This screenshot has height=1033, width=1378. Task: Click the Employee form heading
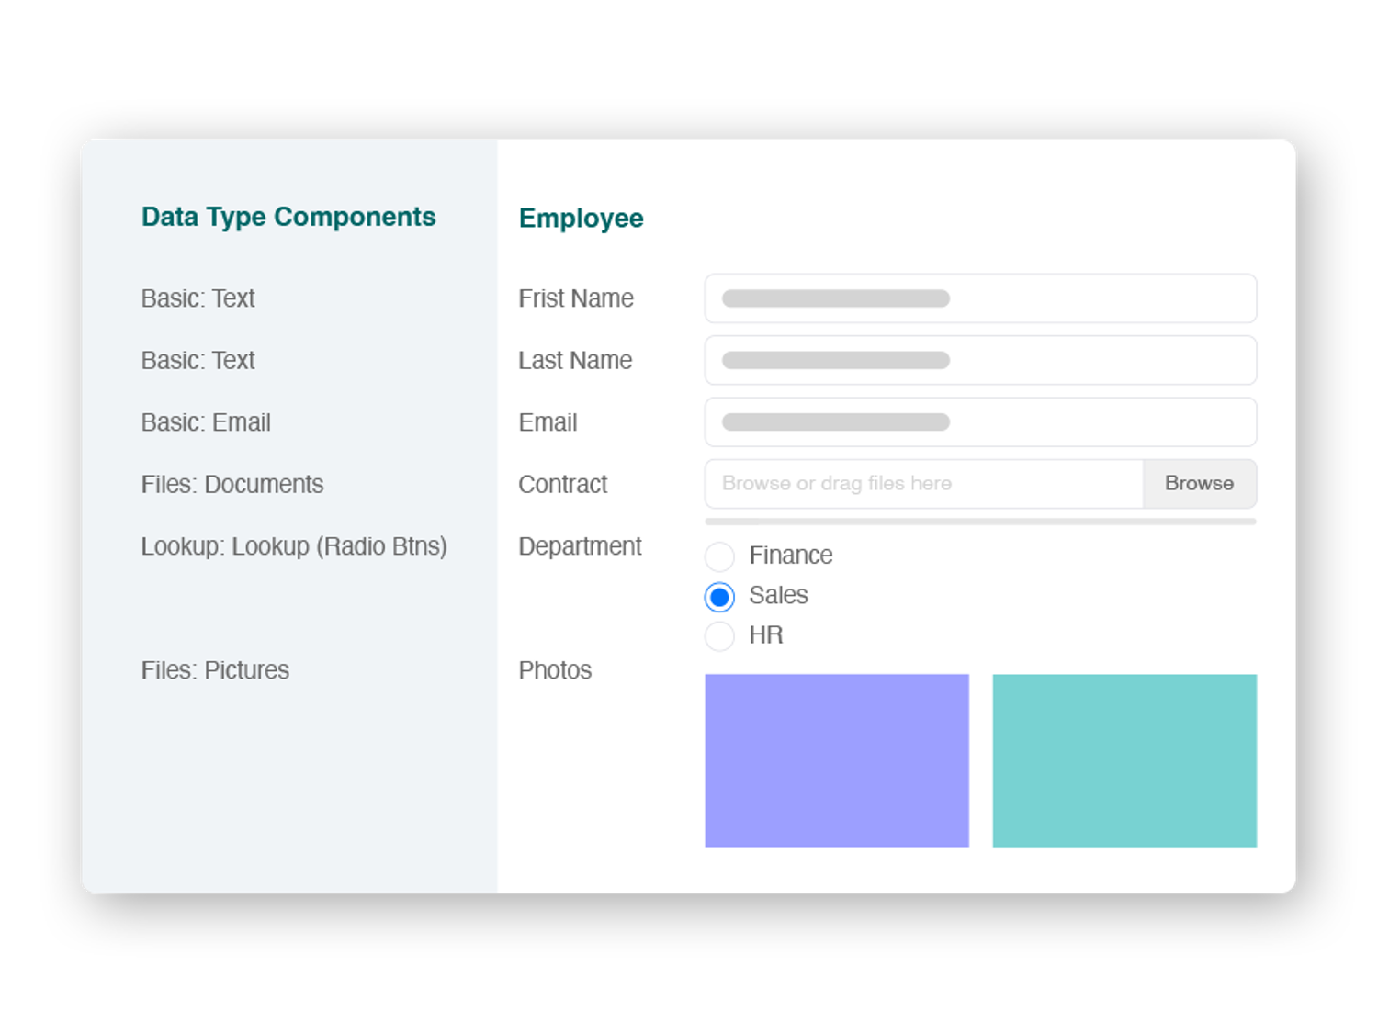(x=581, y=219)
